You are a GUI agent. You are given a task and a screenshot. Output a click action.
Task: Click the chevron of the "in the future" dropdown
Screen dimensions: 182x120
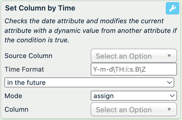click(x=169, y=82)
